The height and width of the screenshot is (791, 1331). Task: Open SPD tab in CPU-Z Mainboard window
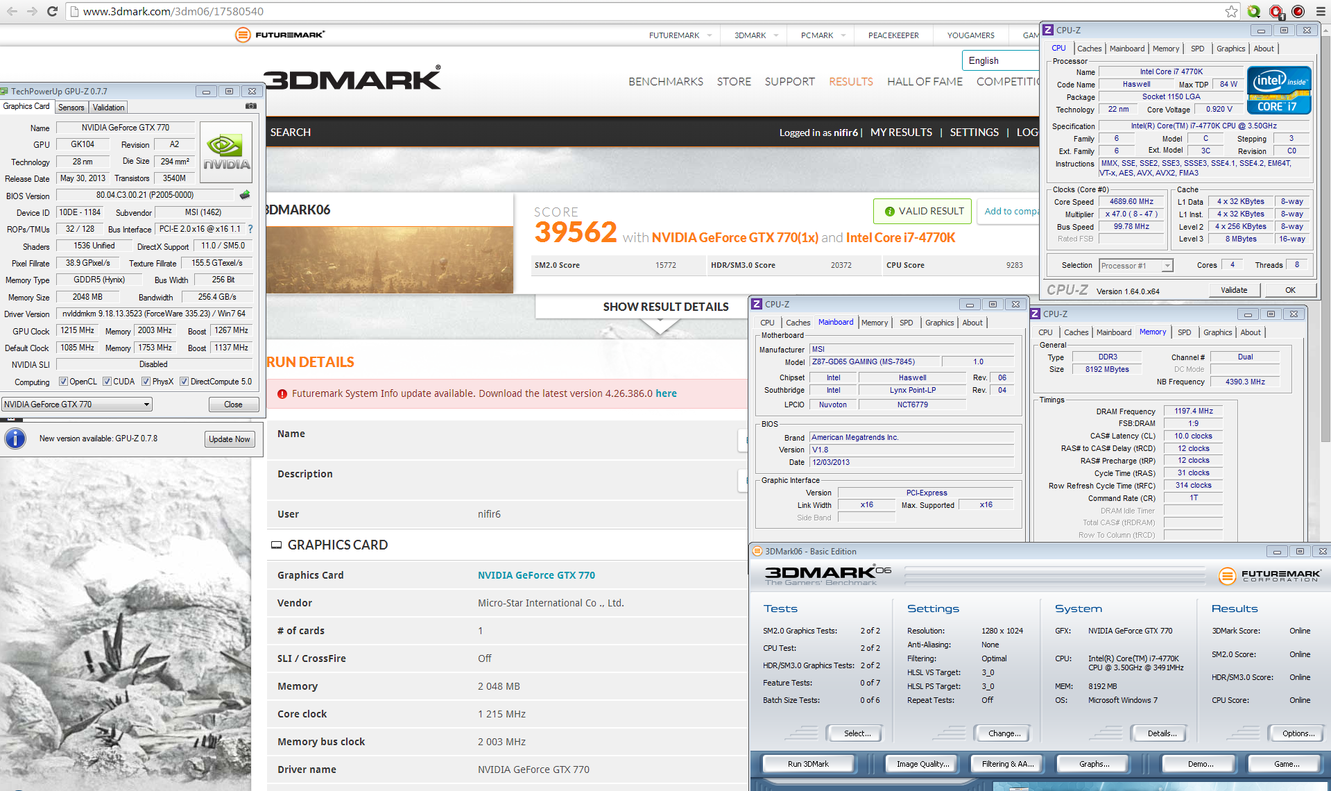click(906, 323)
